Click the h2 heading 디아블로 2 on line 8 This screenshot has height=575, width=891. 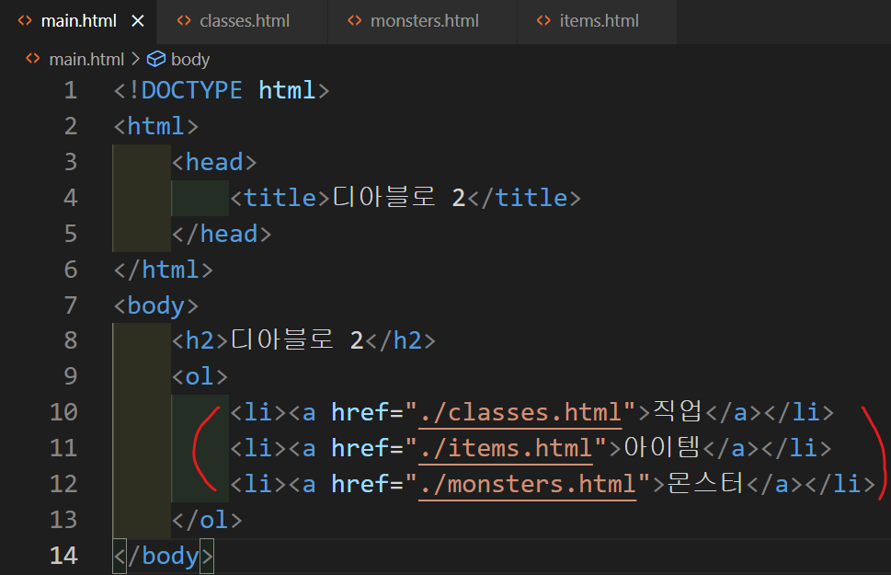tap(297, 340)
